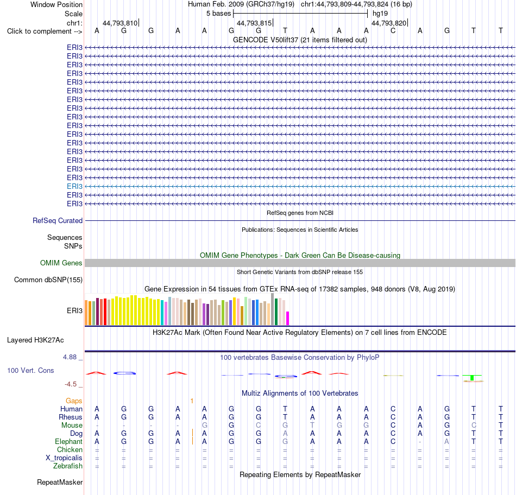
Task: Click the 'Zebrafish' species label
Action: (x=67, y=466)
